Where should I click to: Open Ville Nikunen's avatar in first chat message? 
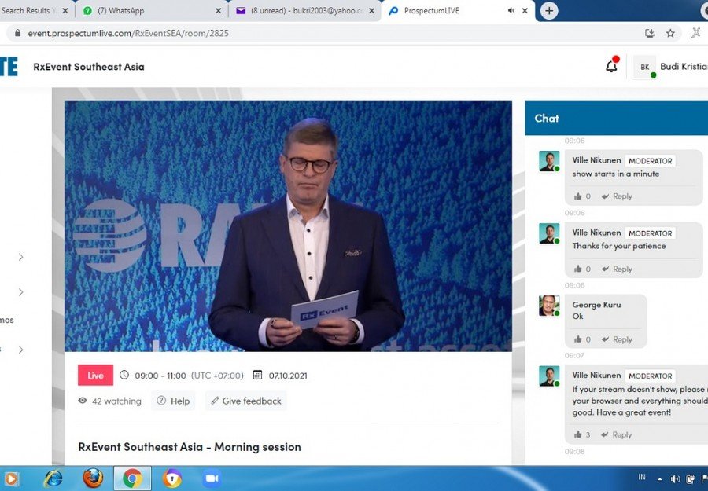pyautogui.click(x=549, y=161)
